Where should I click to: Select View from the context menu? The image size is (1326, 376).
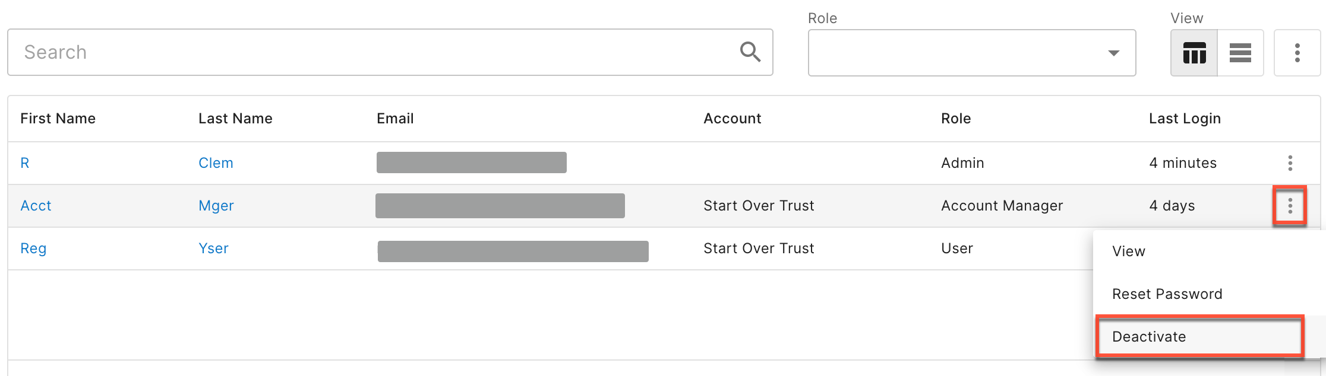pos(1129,251)
